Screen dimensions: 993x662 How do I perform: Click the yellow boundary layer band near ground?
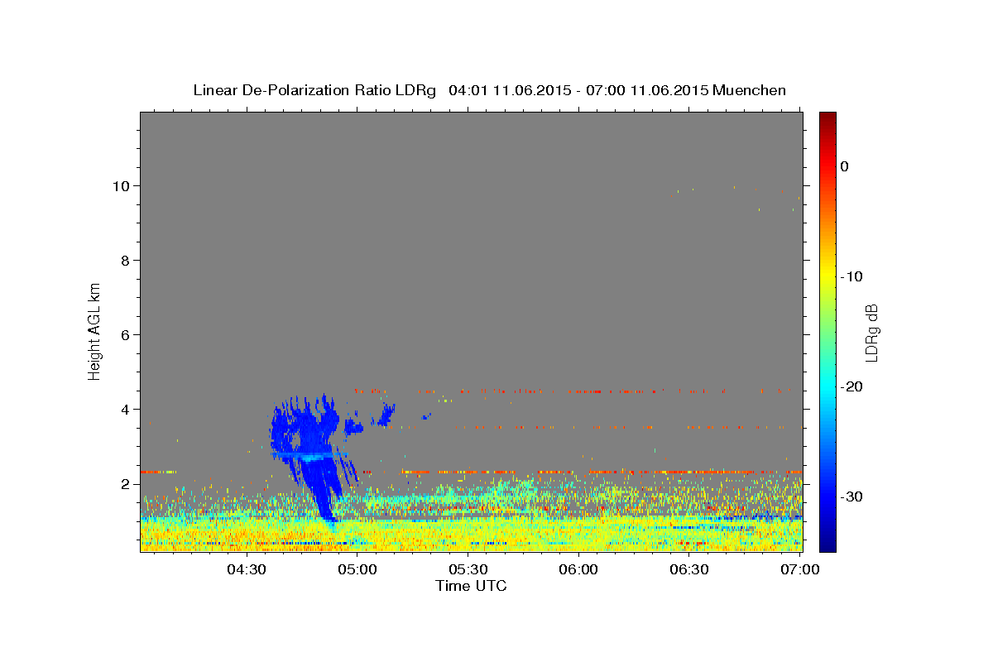coord(472,534)
